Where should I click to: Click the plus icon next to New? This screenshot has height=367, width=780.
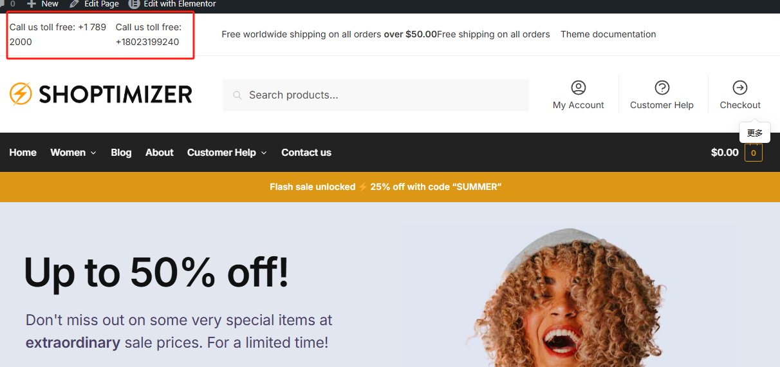click(x=32, y=4)
